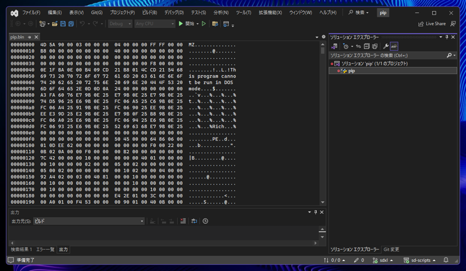This screenshot has width=466, height=271.
Task: Open Properties wrench icon in Solution Explorer
Action: 386,46
